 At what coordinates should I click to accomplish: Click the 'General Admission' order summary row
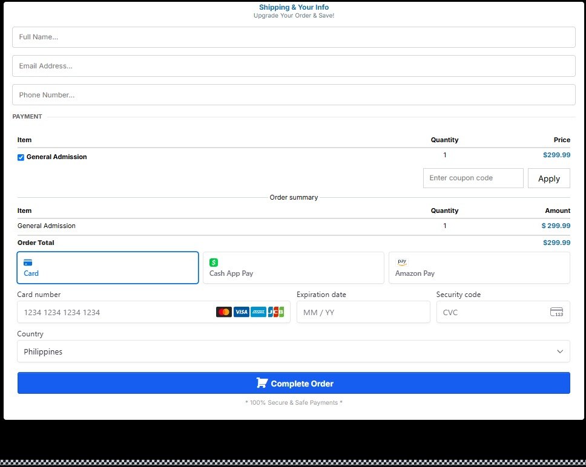coord(294,226)
